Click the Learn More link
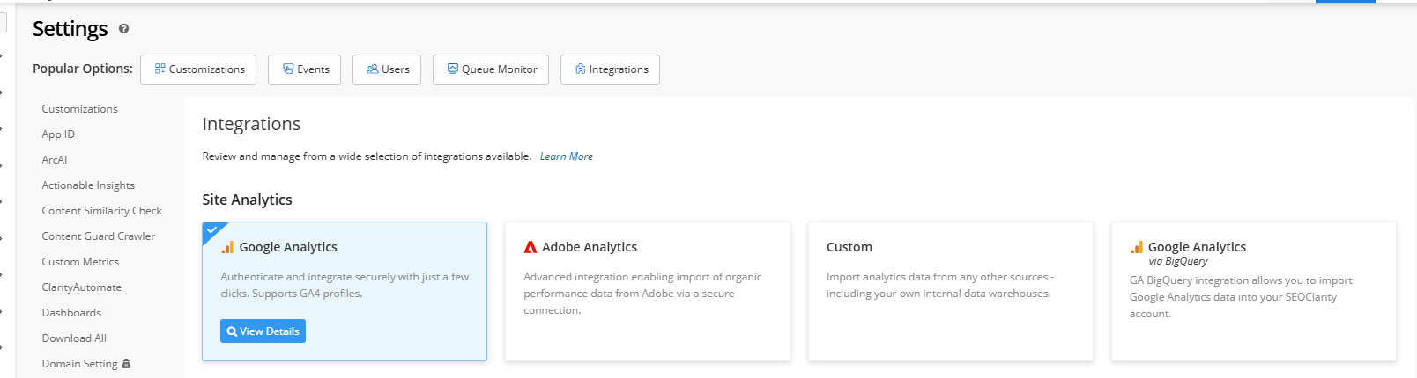Viewport: 1417px width, 378px height. pos(566,156)
